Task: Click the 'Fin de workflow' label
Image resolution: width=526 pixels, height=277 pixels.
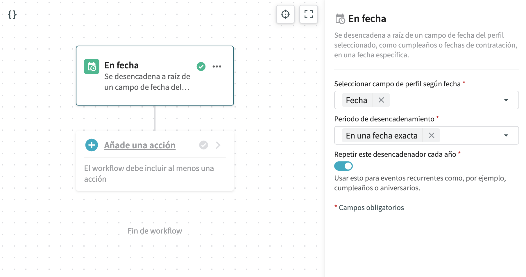Action: 155,231
